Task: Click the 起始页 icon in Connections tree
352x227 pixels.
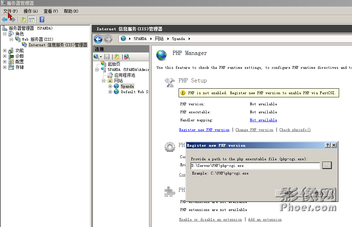Action: point(103,64)
